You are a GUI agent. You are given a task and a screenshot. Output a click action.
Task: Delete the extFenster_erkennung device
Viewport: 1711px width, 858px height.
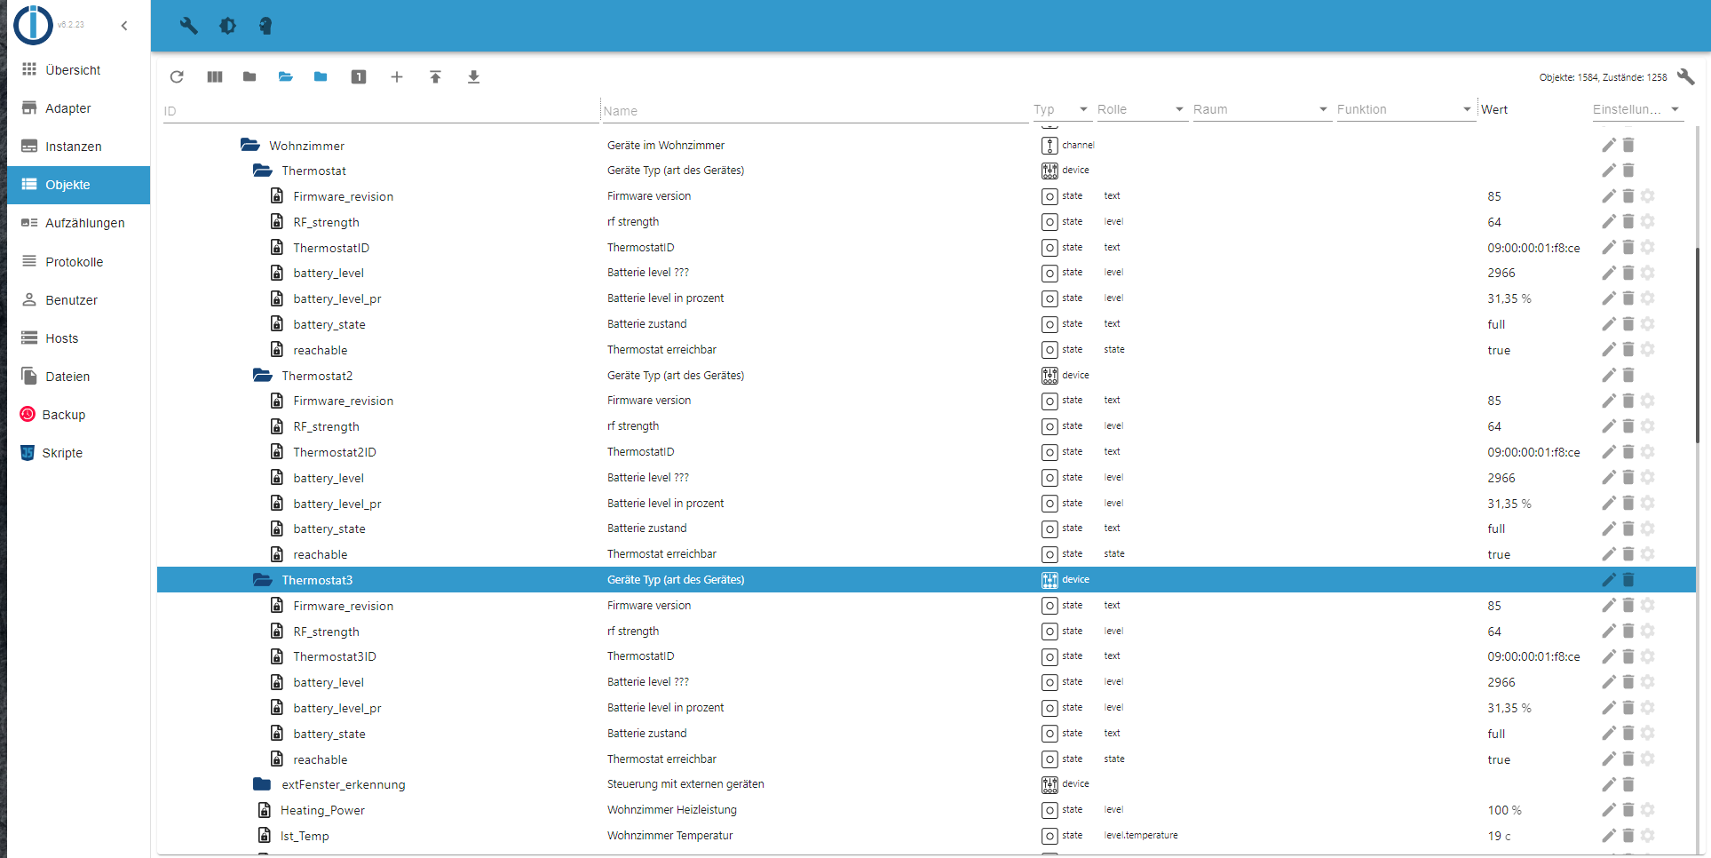(x=1628, y=784)
